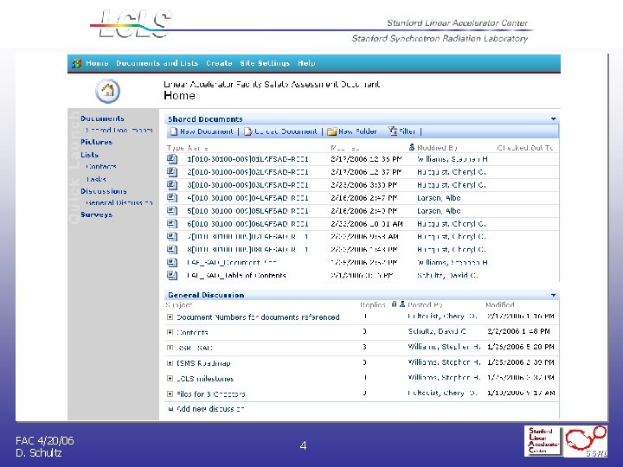Expand the Files for 3 Chapters thread
Image resolution: width=623 pixels, height=467 pixels.
pyautogui.click(x=170, y=394)
